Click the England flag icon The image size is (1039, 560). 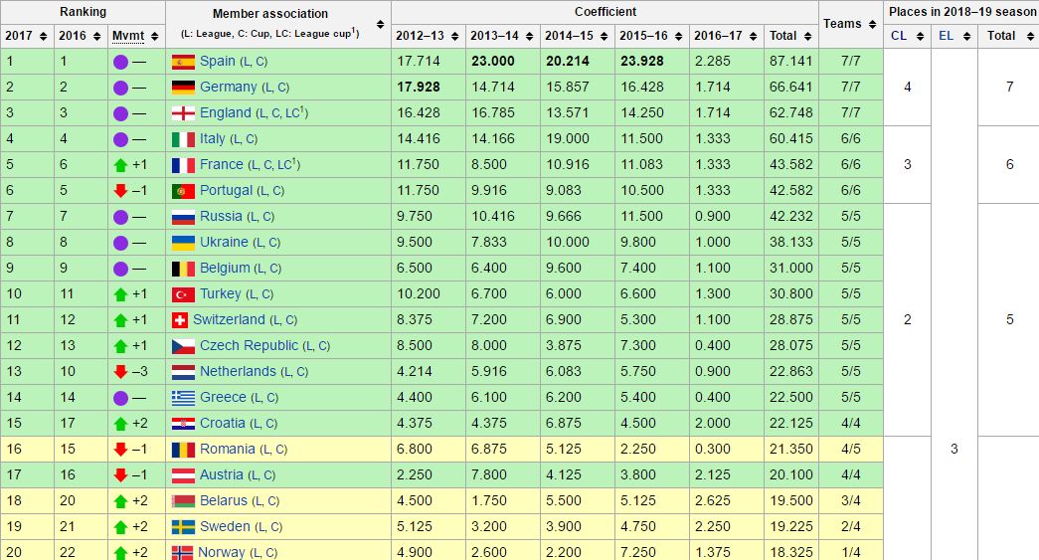pos(183,113)
